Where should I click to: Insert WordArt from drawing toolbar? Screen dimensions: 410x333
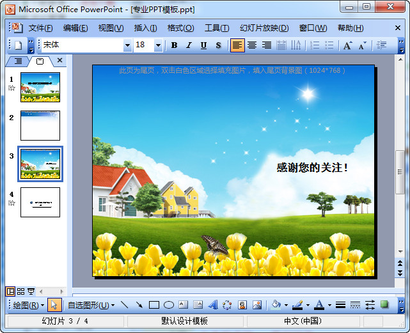tap(212, 305)
